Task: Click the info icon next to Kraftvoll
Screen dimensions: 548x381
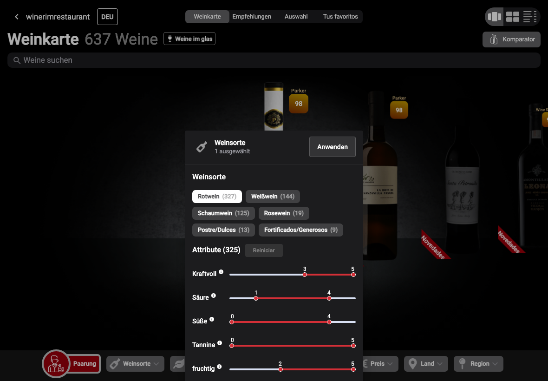Action: click(x=221, y=272)
